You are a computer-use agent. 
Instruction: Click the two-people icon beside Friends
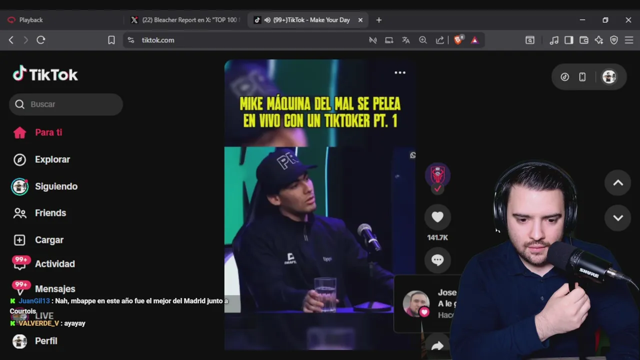pos(19,213)
